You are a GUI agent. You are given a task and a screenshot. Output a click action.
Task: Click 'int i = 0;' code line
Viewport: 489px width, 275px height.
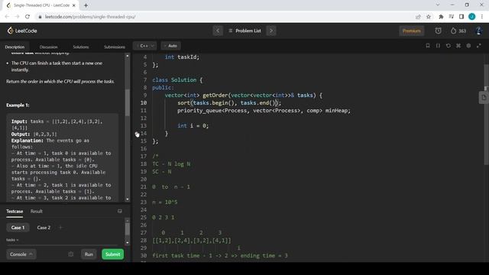[x=193, y=126]
